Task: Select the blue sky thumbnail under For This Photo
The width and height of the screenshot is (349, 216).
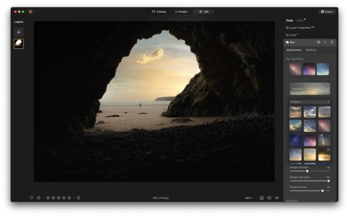Action: click(323, 69)
